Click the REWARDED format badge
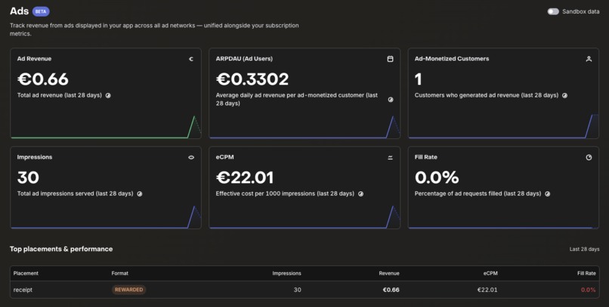The height and width of the screenshot is (307, 609). point(128,290)
